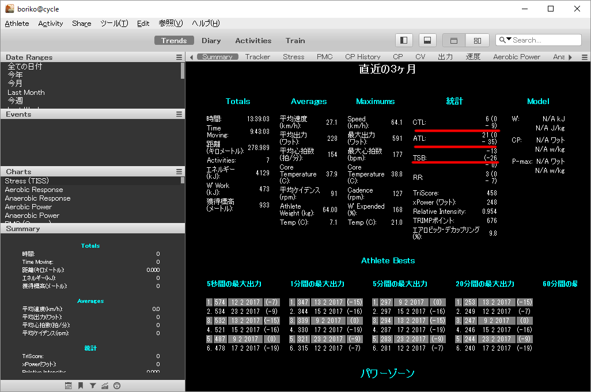Click the filter funnel icon
The width and height of the screenshot is (591, 392).
[x=93, y=386]
